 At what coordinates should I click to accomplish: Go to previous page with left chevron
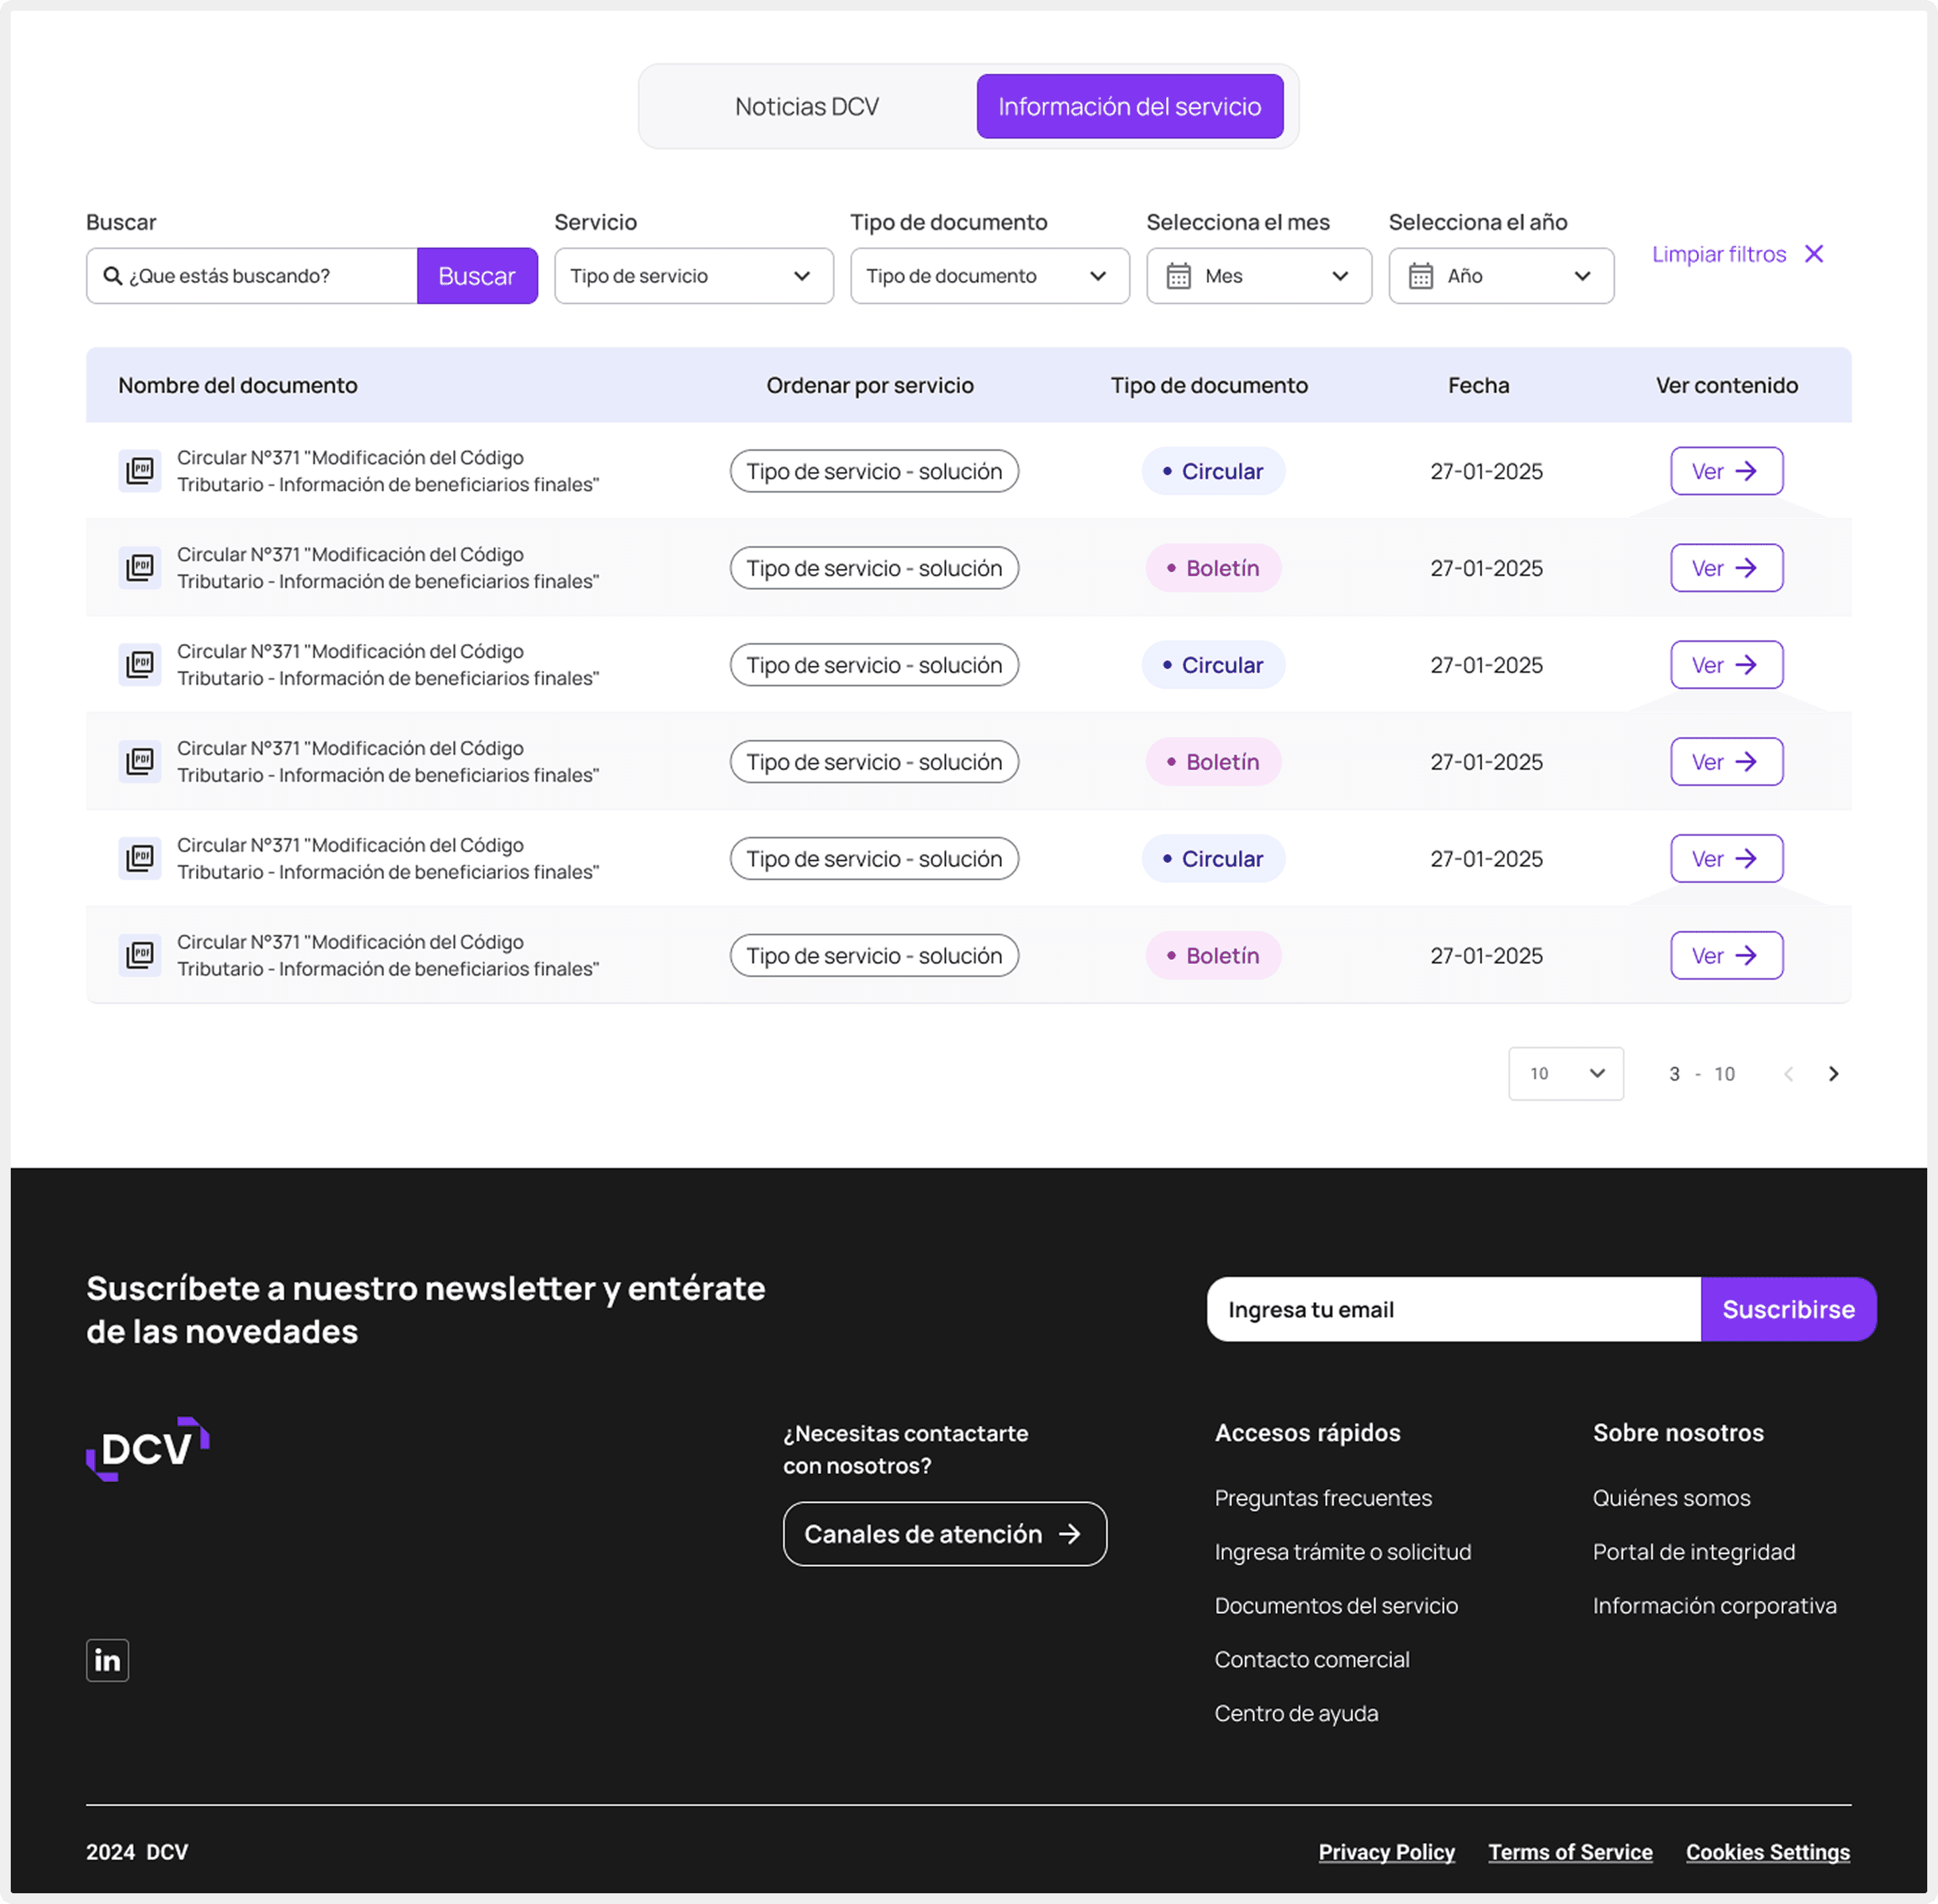click(1788, 1074)
